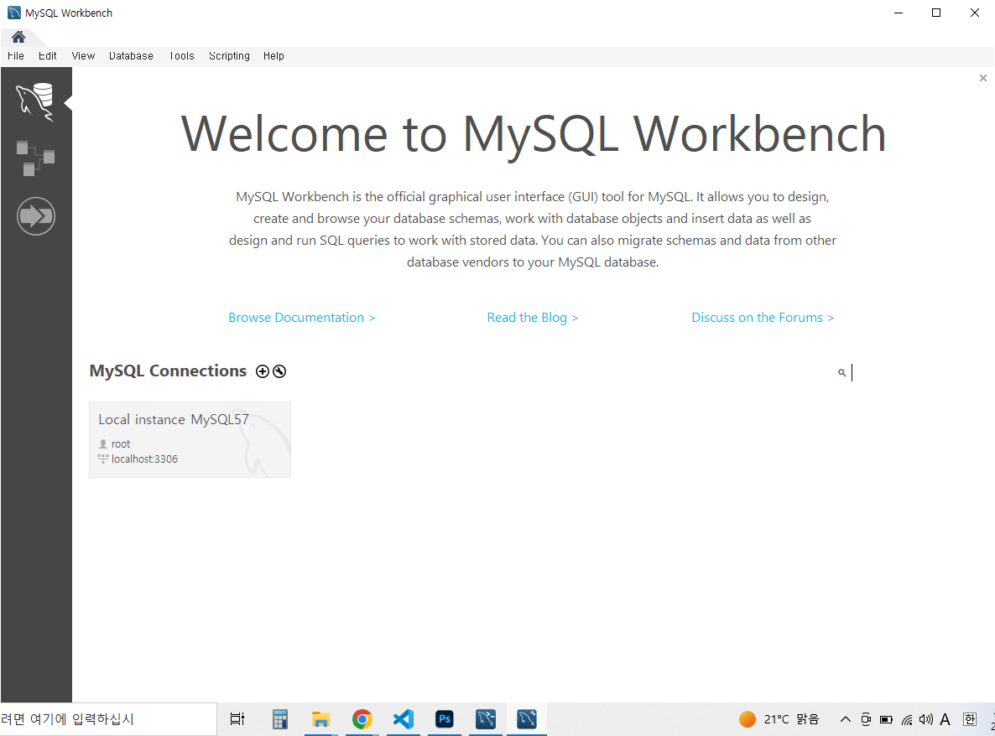Open the Wi-Fi network tray icon
Screen dimensions: 995x736
click(x=907, y=719)
